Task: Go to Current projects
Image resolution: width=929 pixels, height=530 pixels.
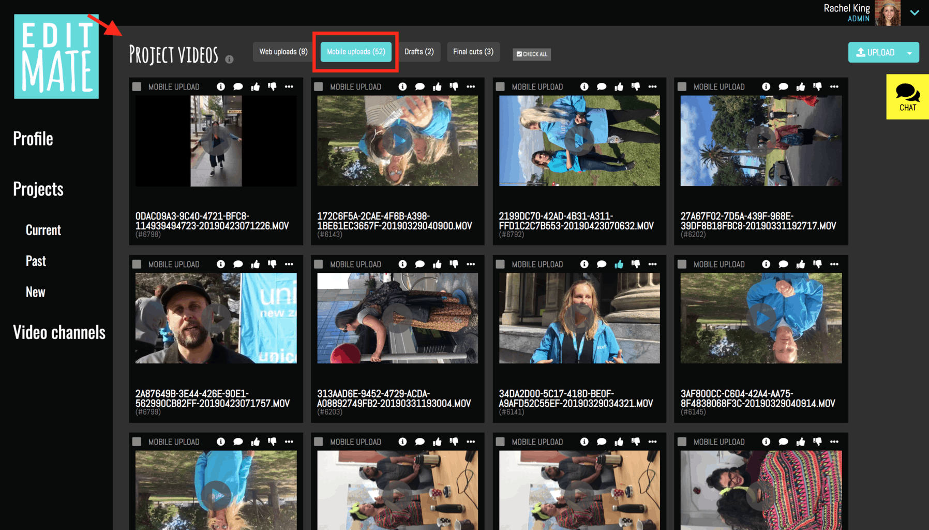Action: click(43, 230)
